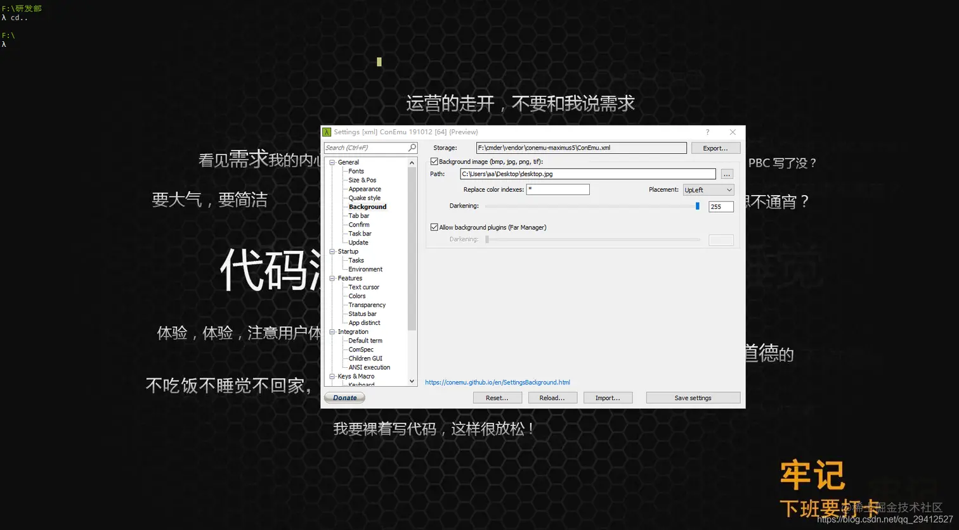The image size is (959, 530).
Task: Select the General tree label
Action: (348, 163)
